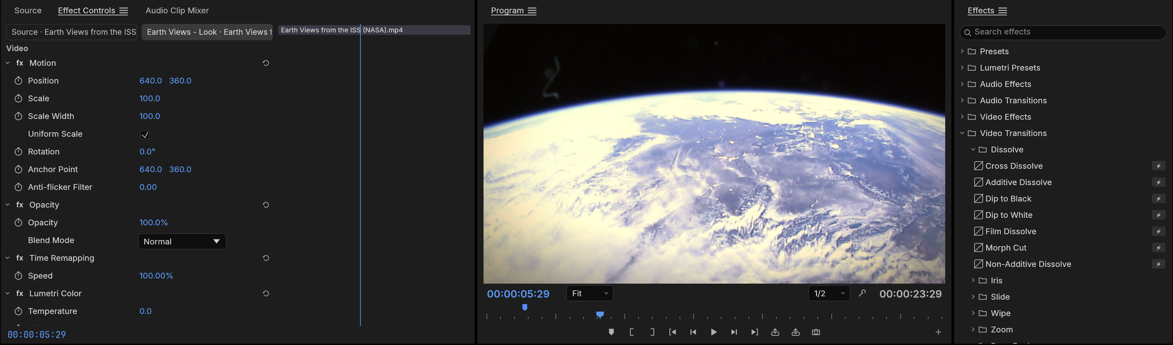Screen dimensions: 1173x345
Task: Uncheck the Uniform Scale checkbox
Action: pyautogui.click(x=145, y=135)
